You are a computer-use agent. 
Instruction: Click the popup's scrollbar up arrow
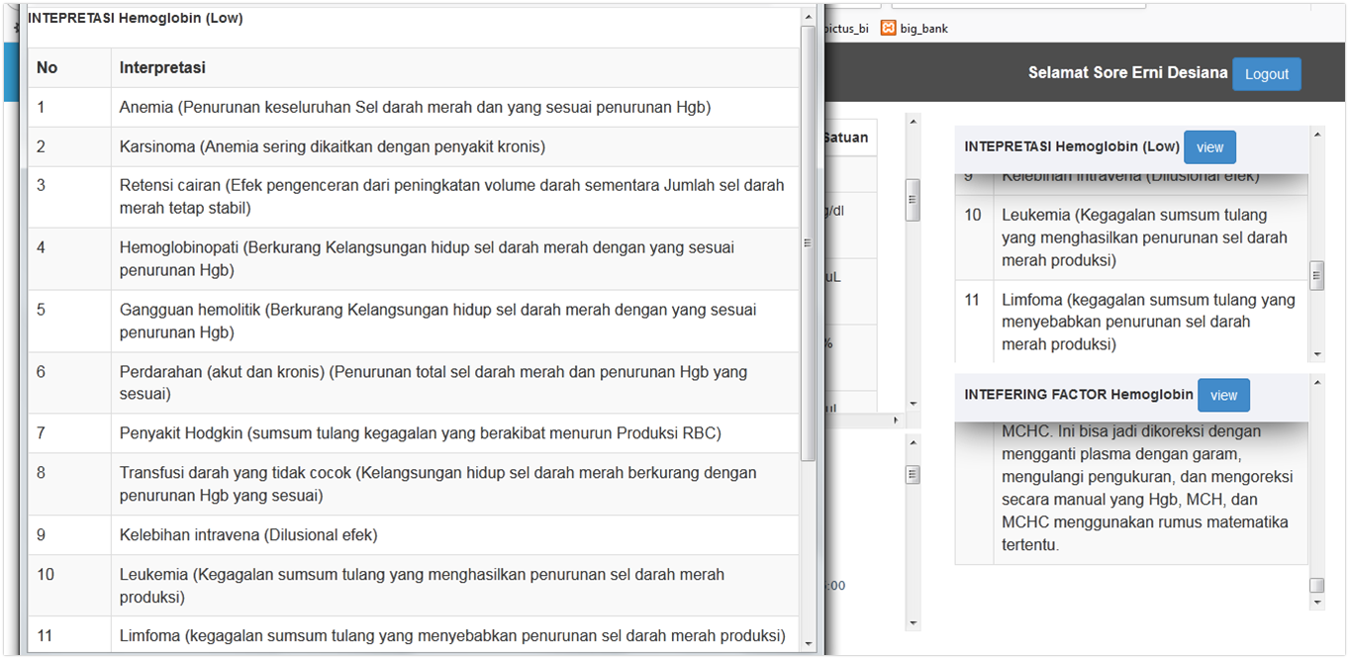[x=809, y=32]
